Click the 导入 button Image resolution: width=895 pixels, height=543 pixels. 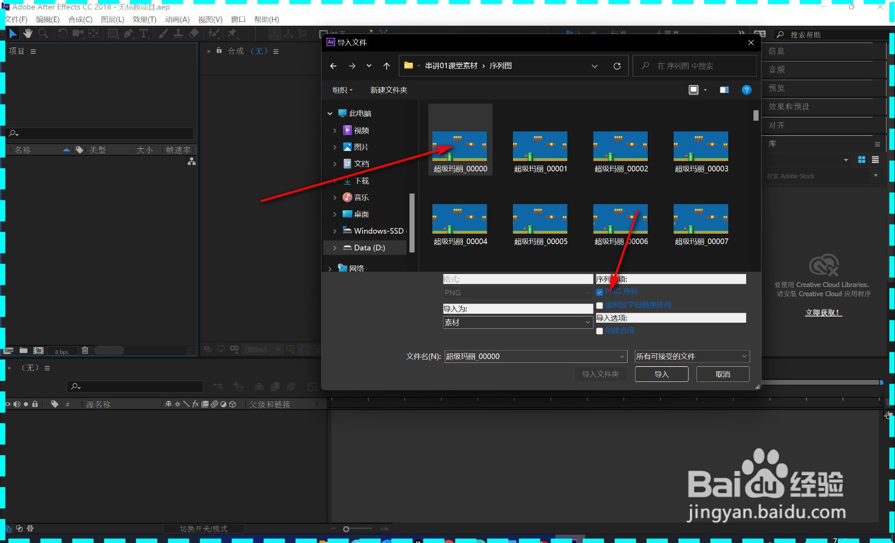(662, 374)
